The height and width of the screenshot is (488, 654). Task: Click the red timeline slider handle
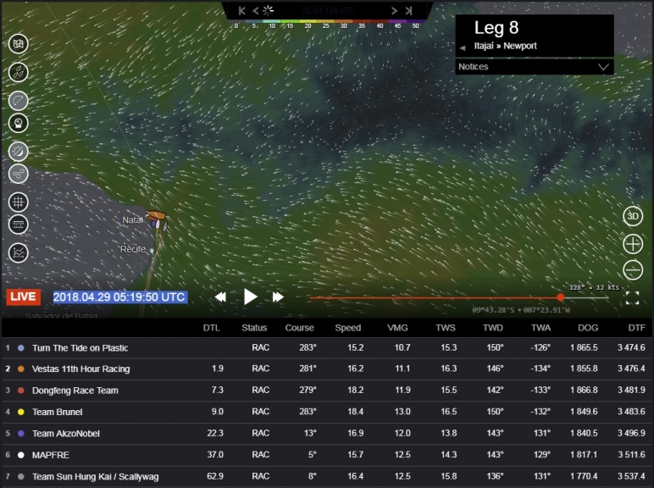561,297
